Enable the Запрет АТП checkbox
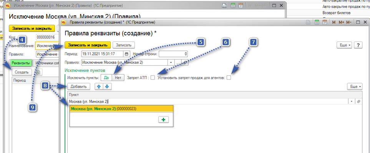Screen dimensions: 370x153 (x=153, y=78)
